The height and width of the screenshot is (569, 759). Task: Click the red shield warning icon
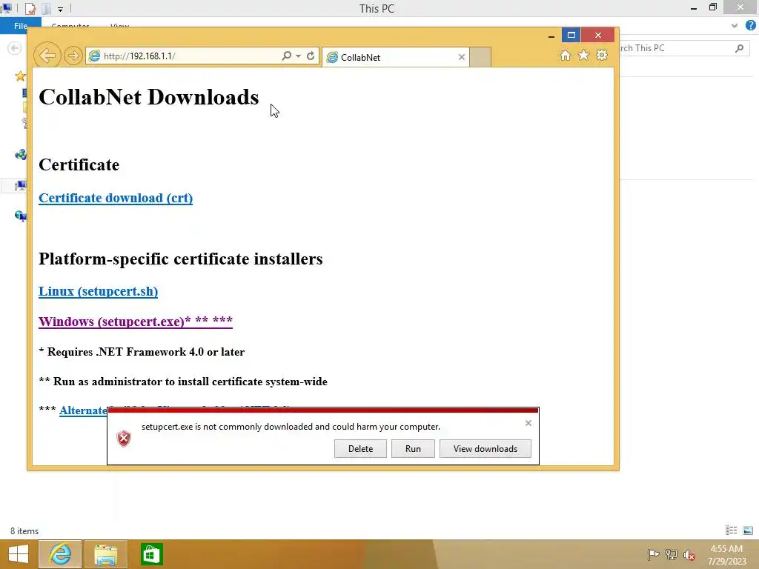point(124,439)
